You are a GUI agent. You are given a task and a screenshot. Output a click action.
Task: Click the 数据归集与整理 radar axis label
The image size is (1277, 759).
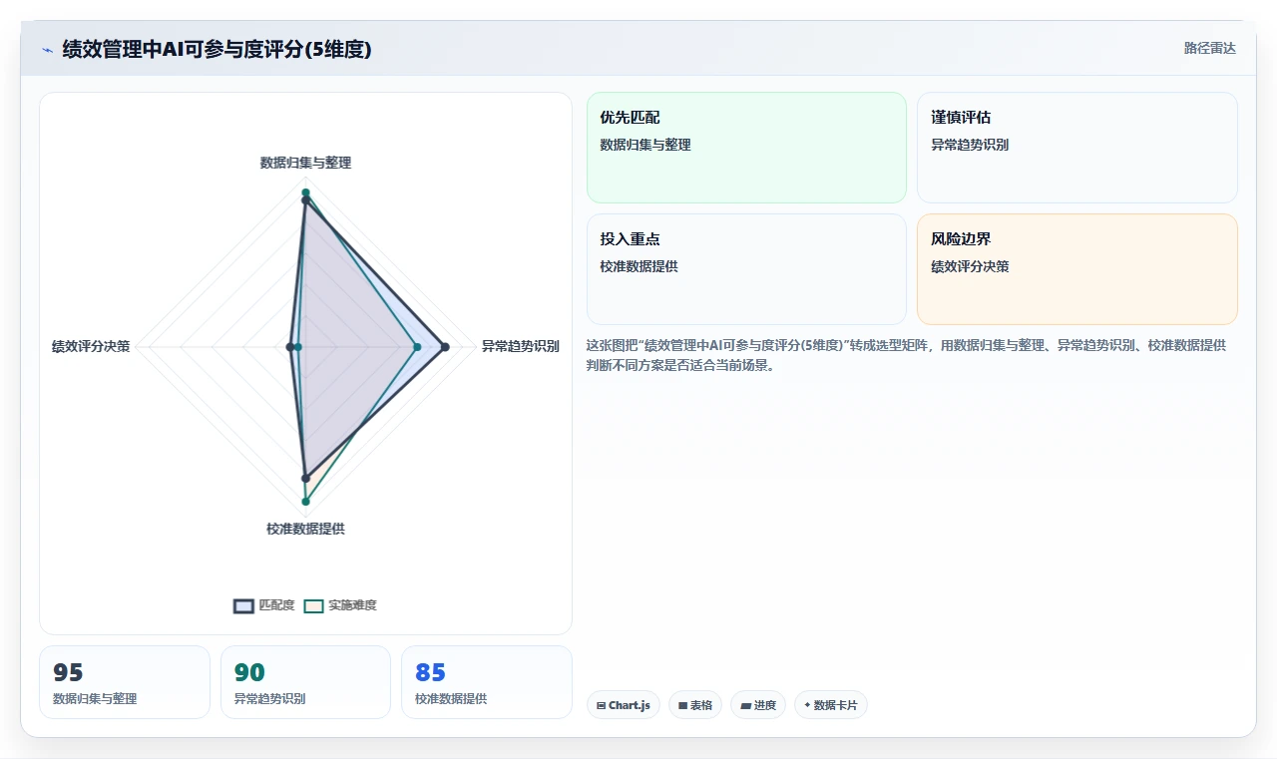point(305,163)
